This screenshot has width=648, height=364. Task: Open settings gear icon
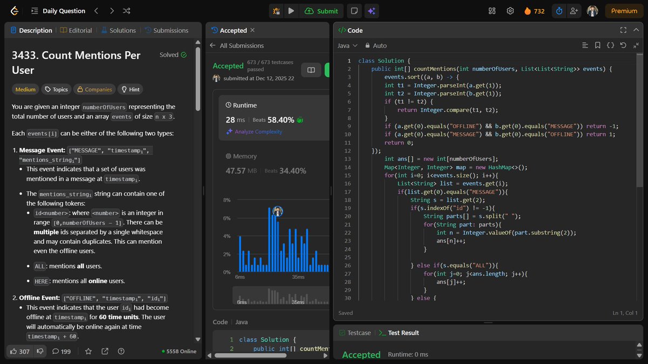pyautogui.click(x=510, y=11)
